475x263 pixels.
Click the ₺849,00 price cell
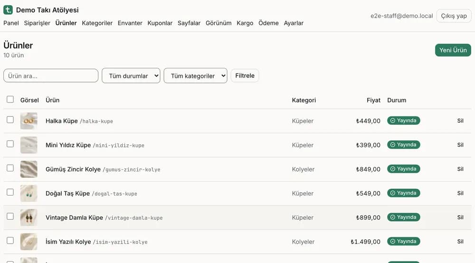[x=368, y=169]
